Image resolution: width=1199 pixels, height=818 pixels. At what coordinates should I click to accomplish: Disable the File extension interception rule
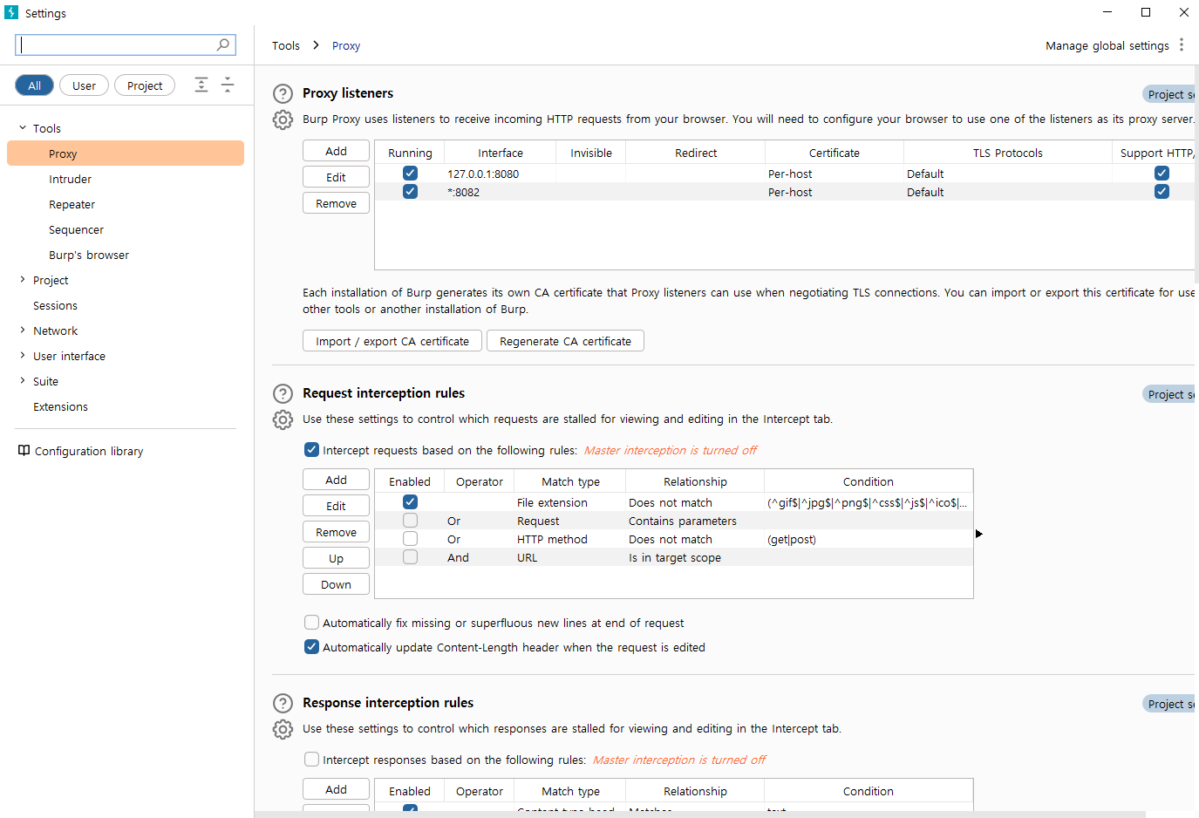[410, 502]
